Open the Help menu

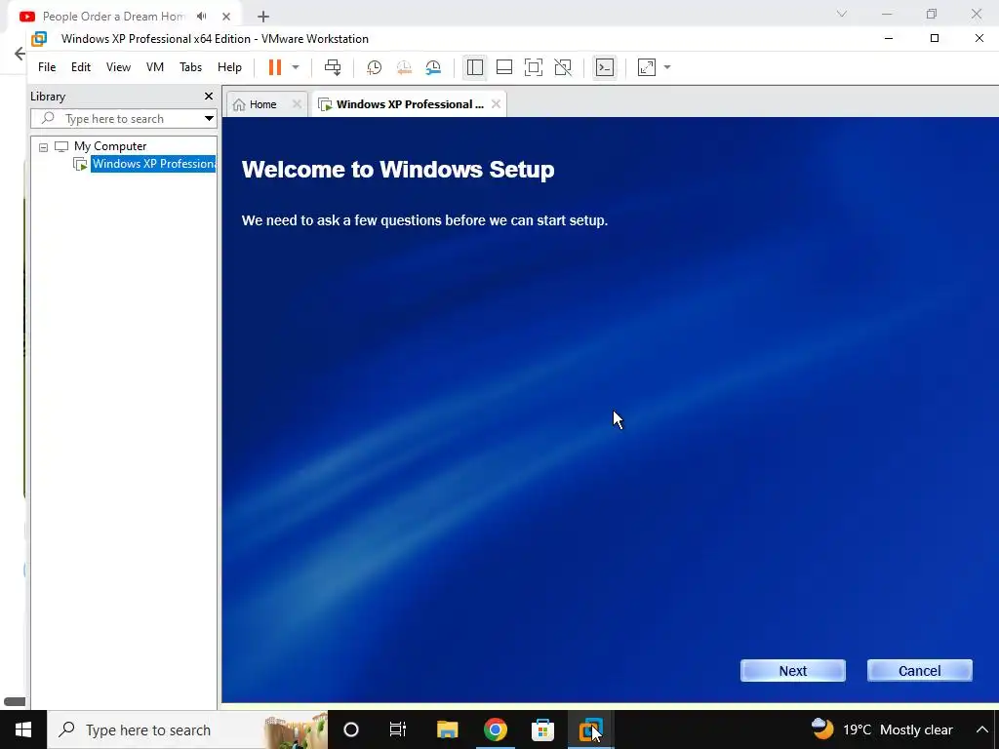(x=229, y=67)
